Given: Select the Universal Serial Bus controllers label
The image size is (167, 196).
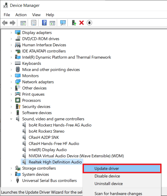Looking at the screenshot, I should (49, 181).
